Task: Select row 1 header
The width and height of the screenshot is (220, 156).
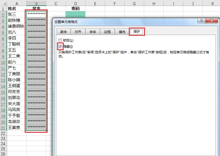Action: 3,9
